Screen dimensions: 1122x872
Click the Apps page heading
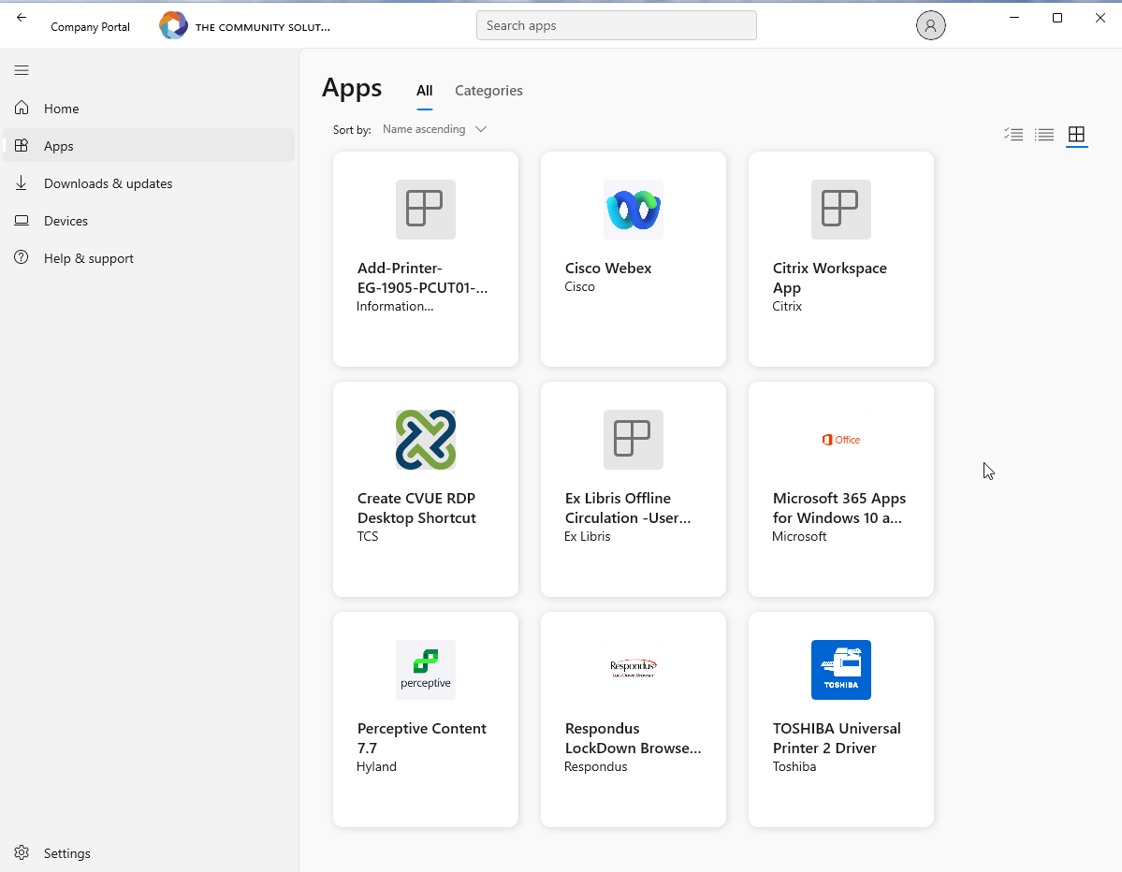[352, 88]
